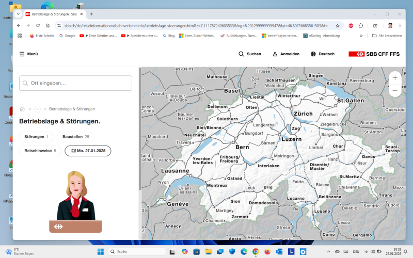Open the Extensions puzzle icon
This screenshot has width=413, height=258.
pyautogui.click(x=361, y=25)
